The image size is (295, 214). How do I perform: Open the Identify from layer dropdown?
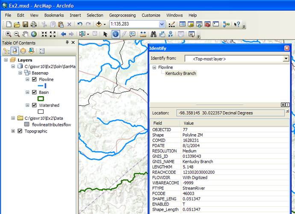286,58
